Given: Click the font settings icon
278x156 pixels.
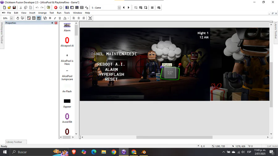Looking at the screenshot, I should (x=45, y=18).
